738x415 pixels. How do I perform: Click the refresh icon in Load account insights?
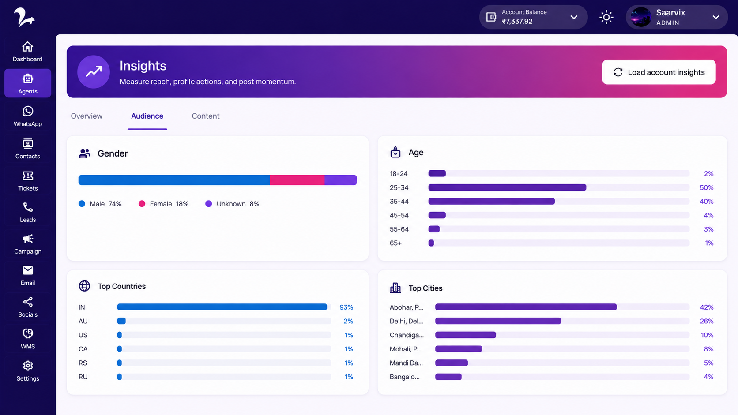618,72
